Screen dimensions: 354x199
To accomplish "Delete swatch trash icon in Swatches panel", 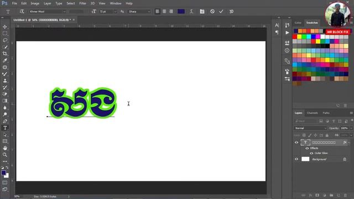I will pos(345,106).
